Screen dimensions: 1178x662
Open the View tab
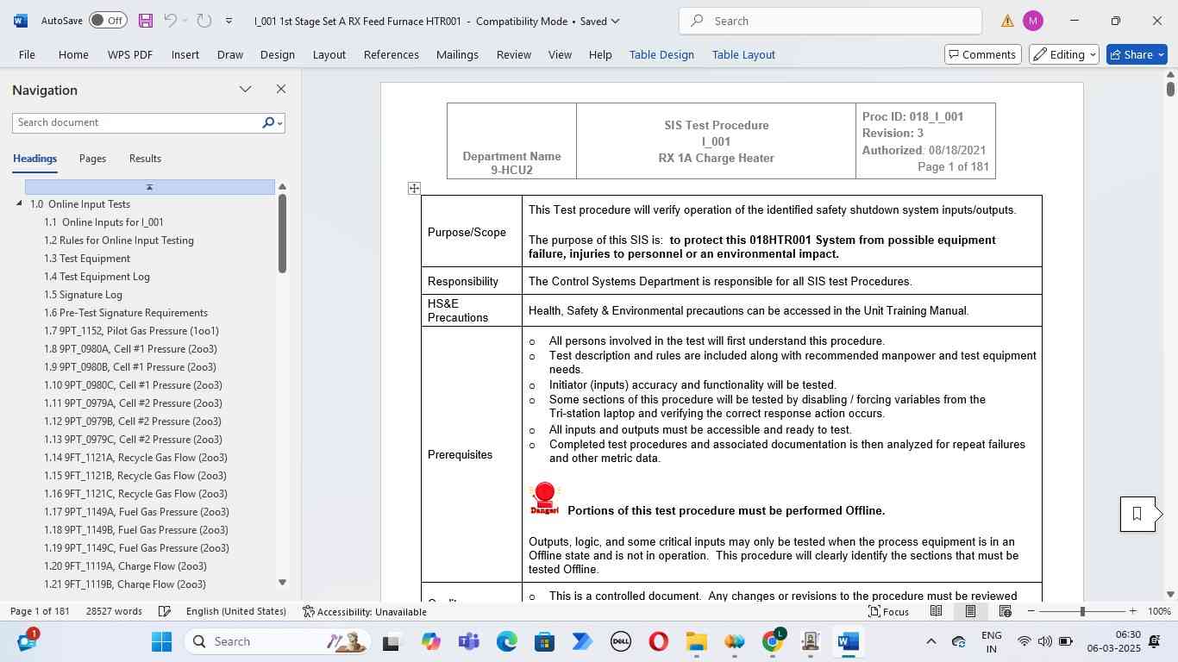tap(560, 54)
